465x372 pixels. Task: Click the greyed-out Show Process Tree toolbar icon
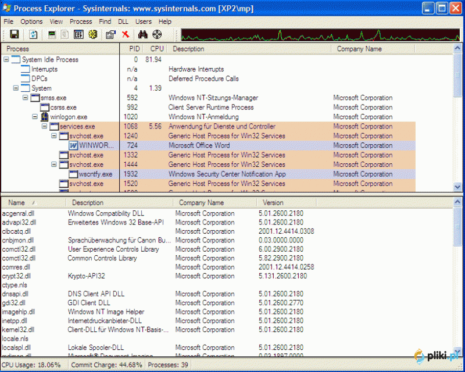coord(65,34)
